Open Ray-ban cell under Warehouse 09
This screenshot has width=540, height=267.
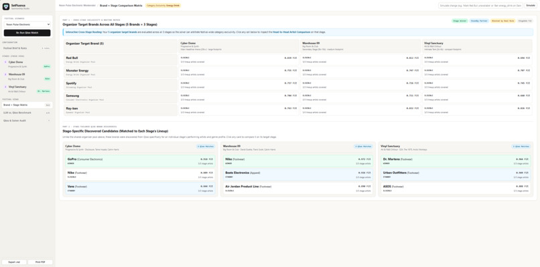360,110
